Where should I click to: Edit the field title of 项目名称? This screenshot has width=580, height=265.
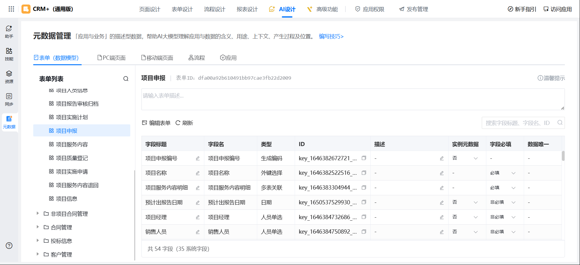198,173
